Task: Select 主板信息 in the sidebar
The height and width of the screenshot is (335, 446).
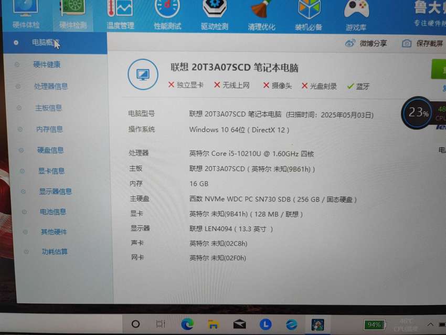Action: click(49, 108)
